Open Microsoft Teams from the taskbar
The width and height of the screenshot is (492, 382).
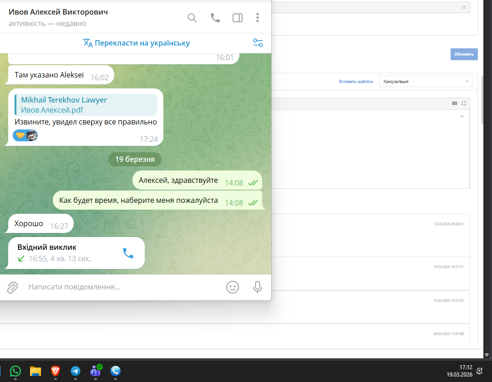96,372
